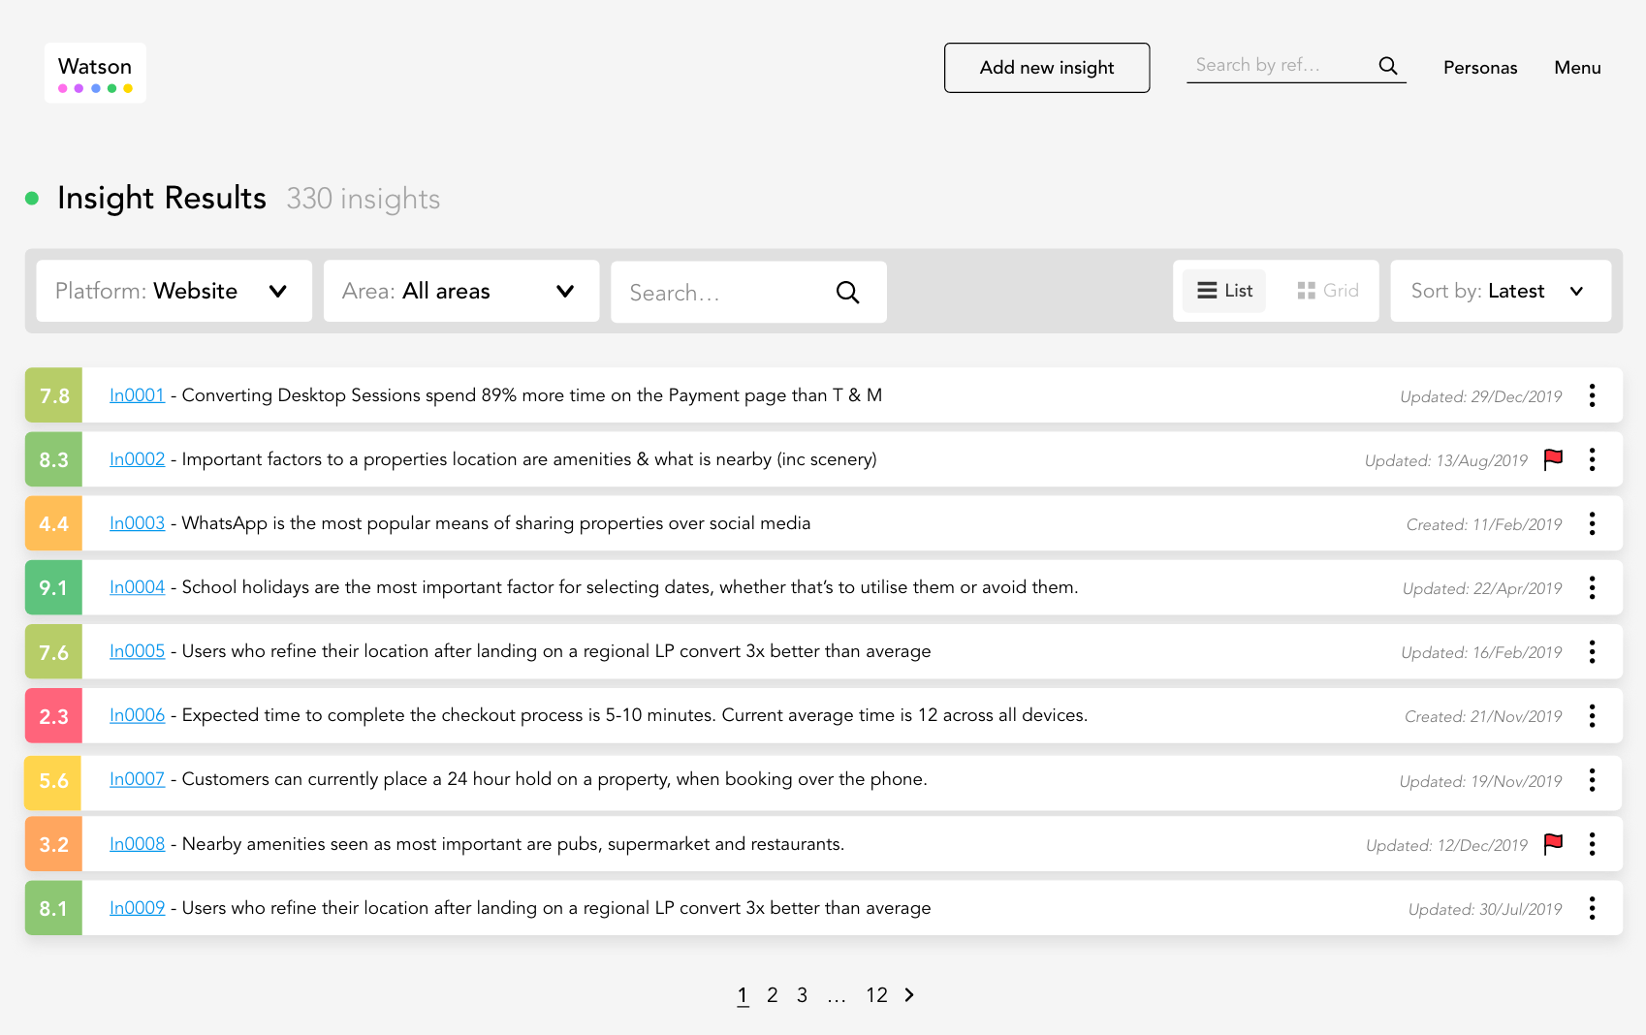Open insight link In0004

click(137, 587)
